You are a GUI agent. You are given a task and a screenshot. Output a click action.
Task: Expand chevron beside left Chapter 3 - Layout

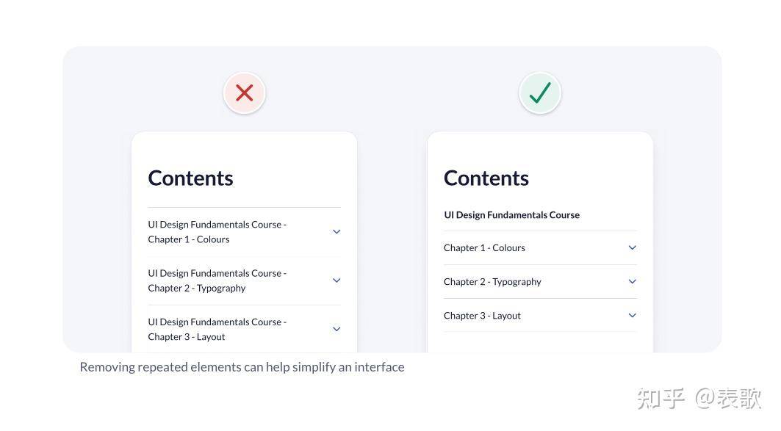click(x=336, y=329)
